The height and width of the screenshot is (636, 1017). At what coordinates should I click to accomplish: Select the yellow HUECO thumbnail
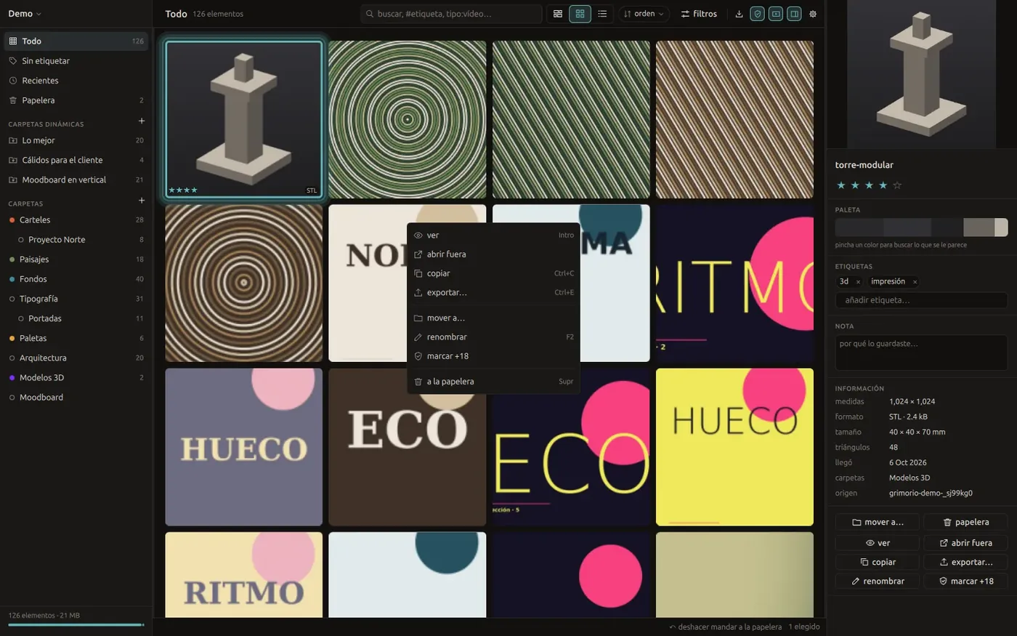point(734,447)
